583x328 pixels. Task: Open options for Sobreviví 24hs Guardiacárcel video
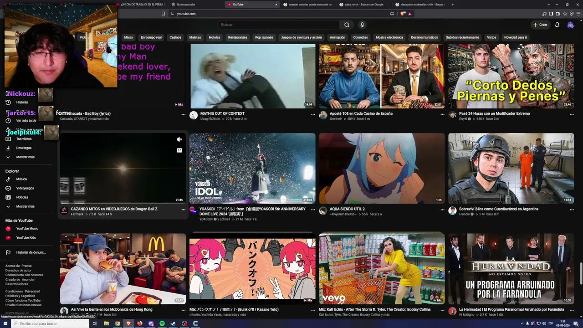[572, 210]
